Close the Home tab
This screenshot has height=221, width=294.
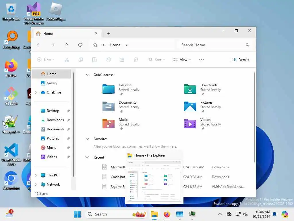click(96, 33)
